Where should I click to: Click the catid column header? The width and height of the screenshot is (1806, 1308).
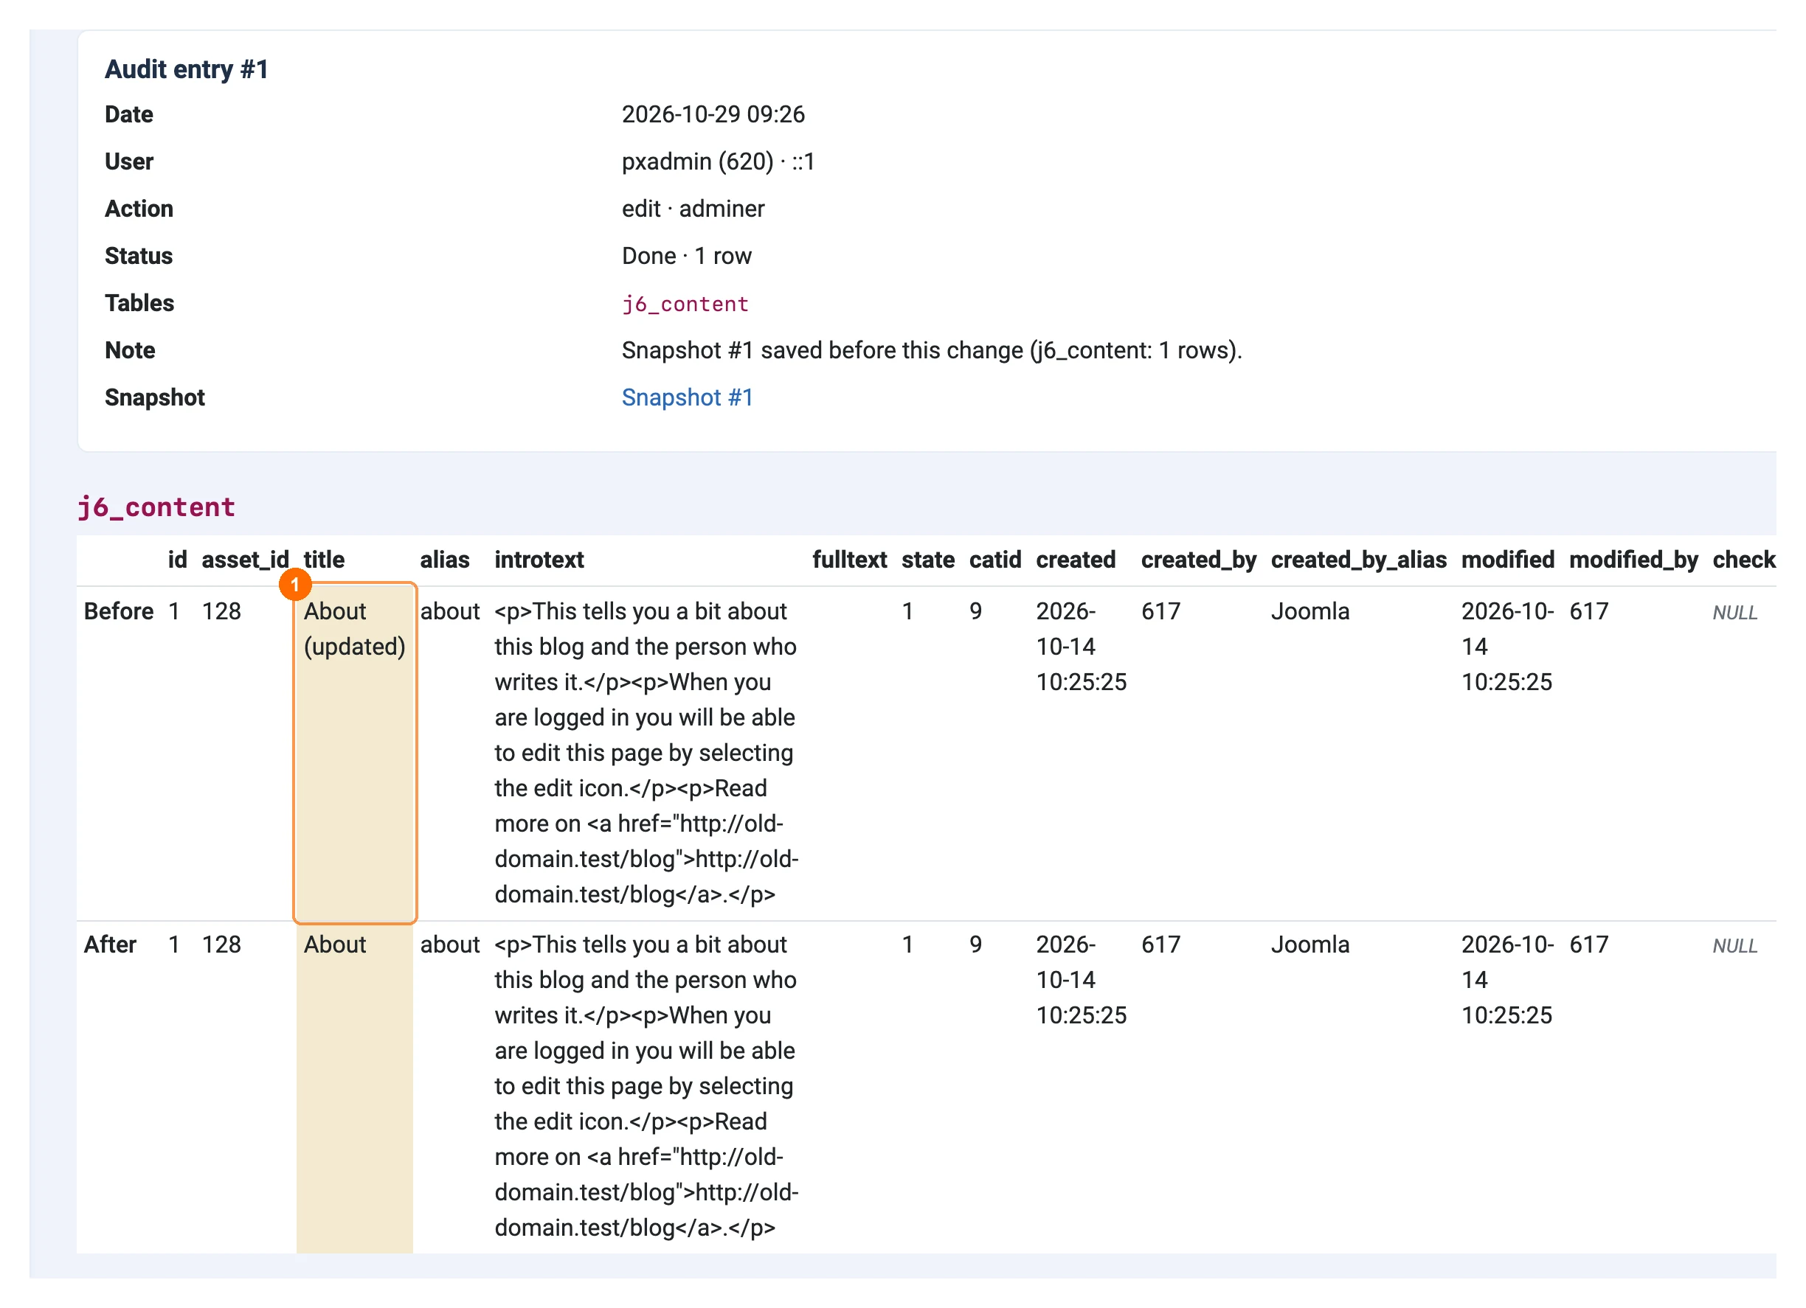(994, 560)
